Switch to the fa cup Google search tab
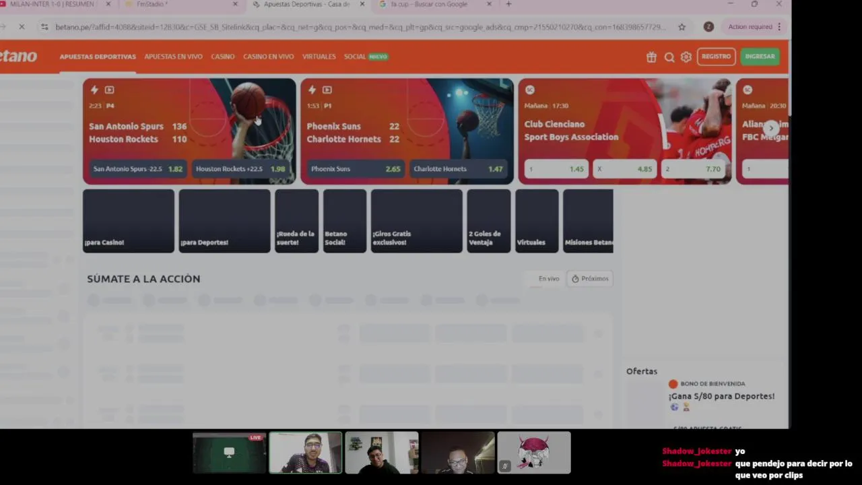The width and height of the screenshot is (862, 485). [429, 4]
